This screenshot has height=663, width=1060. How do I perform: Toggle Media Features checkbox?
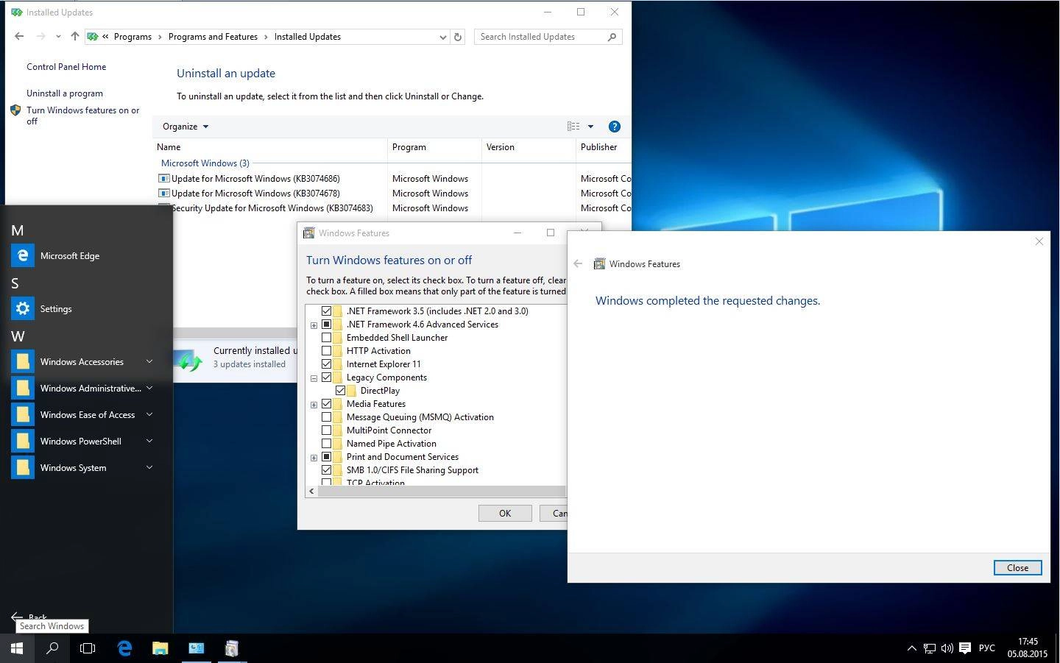click(x=326, y=404)
